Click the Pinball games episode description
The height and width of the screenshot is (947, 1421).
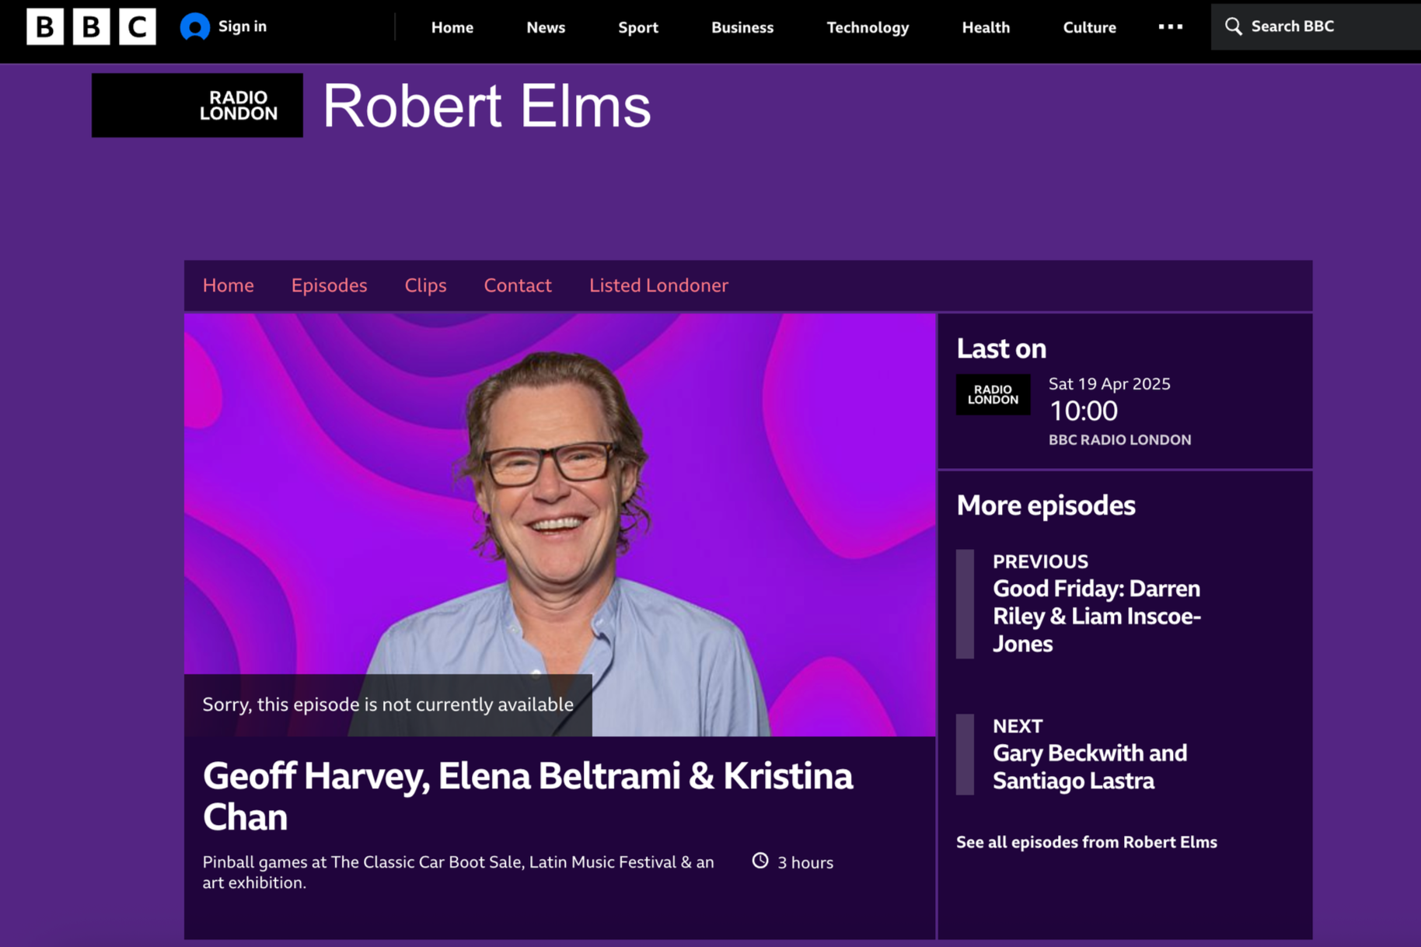[x=459, y=872]
